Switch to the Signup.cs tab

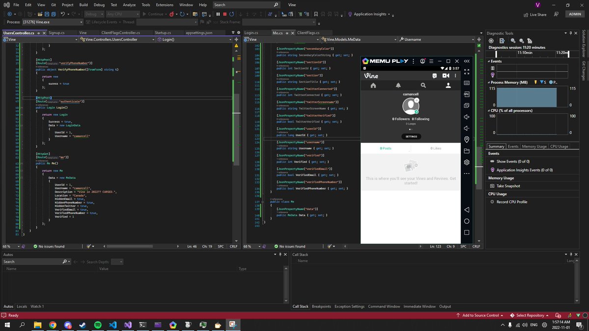[57, 33]
